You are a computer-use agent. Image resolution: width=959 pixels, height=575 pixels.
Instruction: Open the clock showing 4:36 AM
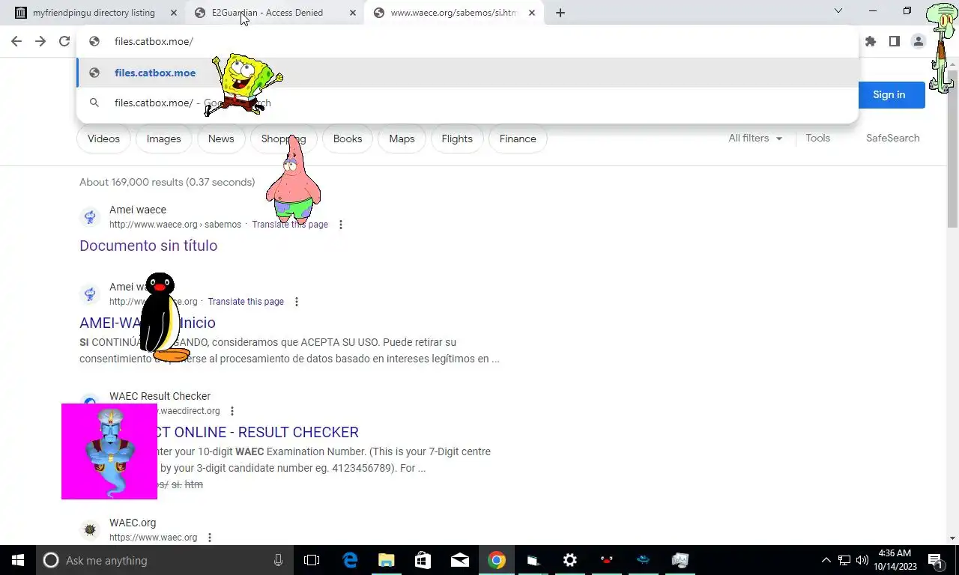coord(895,560)
